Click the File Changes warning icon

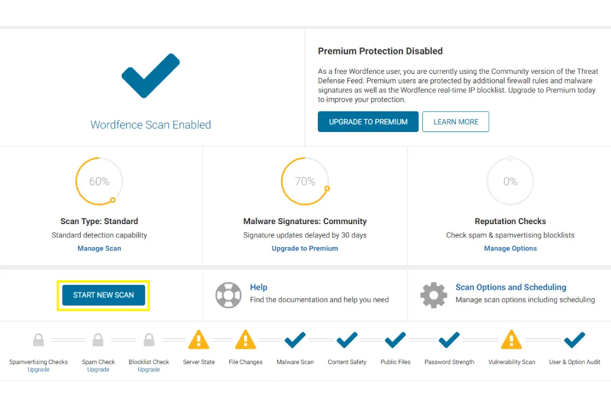pos(246,339)
